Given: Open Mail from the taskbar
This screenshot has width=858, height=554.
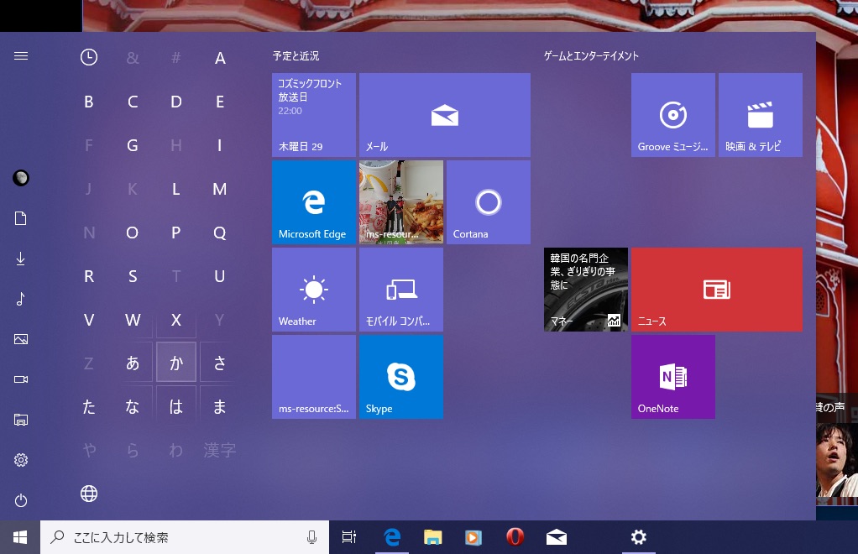Looking at the screenshot, I should click(557, 537).
